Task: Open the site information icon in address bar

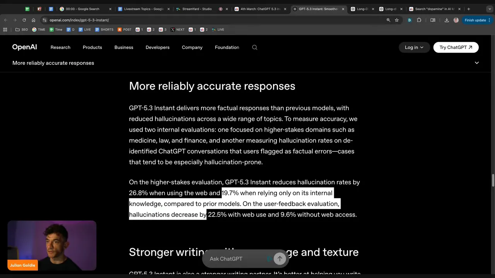Action: (x=45, y=20)
